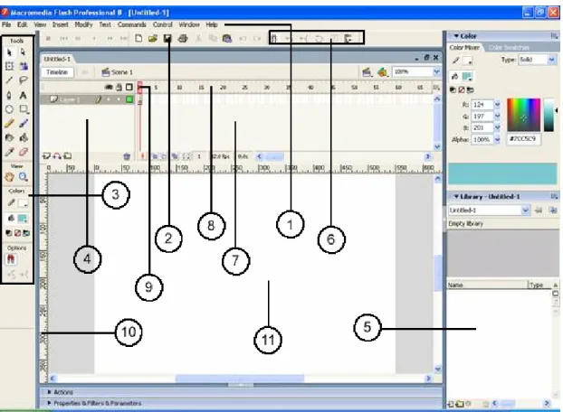Screen dimensions: 563x412
Task: Open the stage zoom 100% dropdown
Action: [x=436, y=72]
